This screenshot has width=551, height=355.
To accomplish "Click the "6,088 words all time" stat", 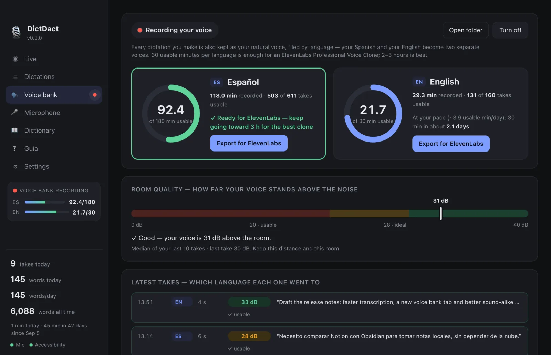I will pyautogui.click(x=43, y=311).
